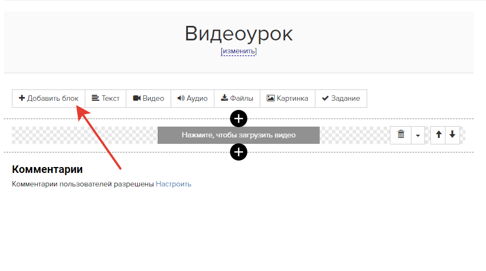The image size is (486, 271).
Task: Open the dropdown arrow next to trash
Action: [x=418, y=135]
